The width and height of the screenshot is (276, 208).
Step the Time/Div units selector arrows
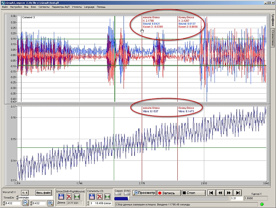(17, 197)
